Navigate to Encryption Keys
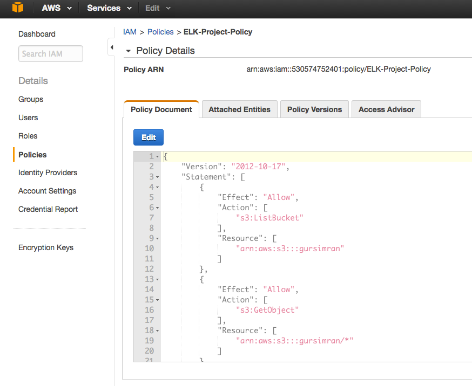Viewport: 472px width, 386px height. pyautogui.click(x=46, y=247)
